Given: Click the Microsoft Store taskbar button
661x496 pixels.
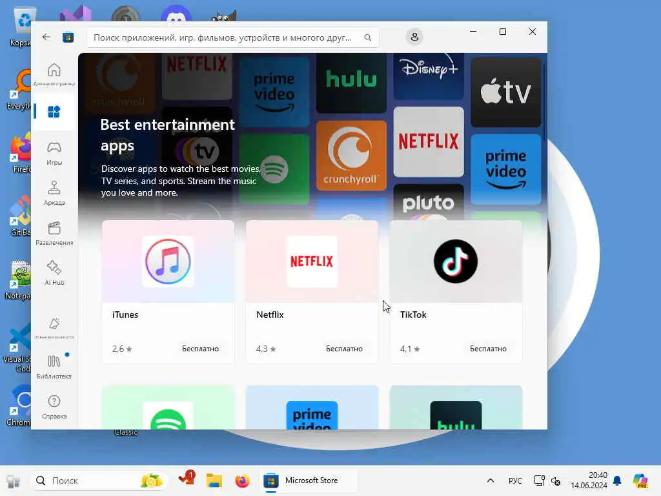Looking at the screenshot, I should coord(308,480).
